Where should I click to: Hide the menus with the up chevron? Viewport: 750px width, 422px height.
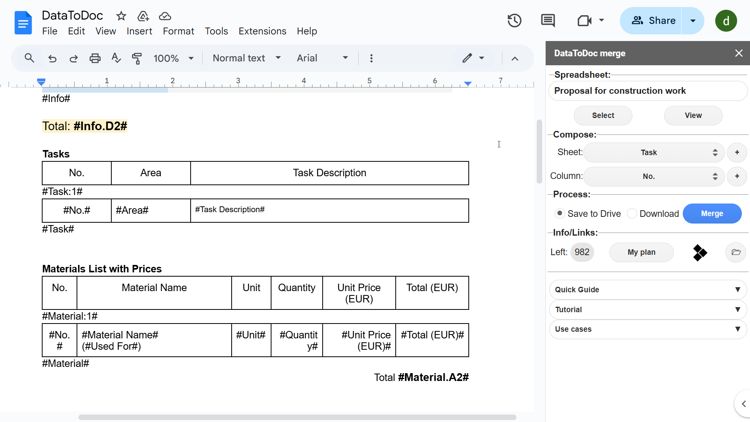pyautogui.click(x=515, y=59)
